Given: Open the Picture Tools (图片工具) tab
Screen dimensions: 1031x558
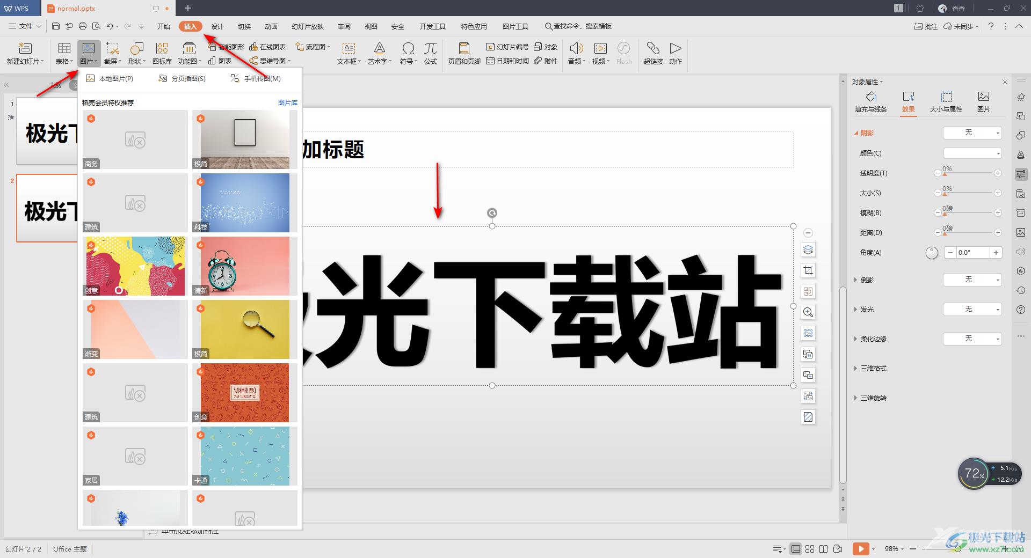Looking at the screenshot, I should [515, 26].
